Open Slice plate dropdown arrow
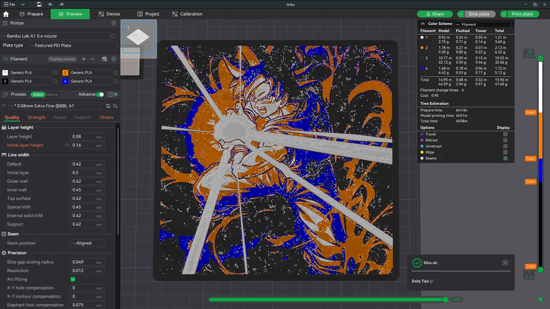The width and height of the screenshot is (550, 309). (460, 14)
